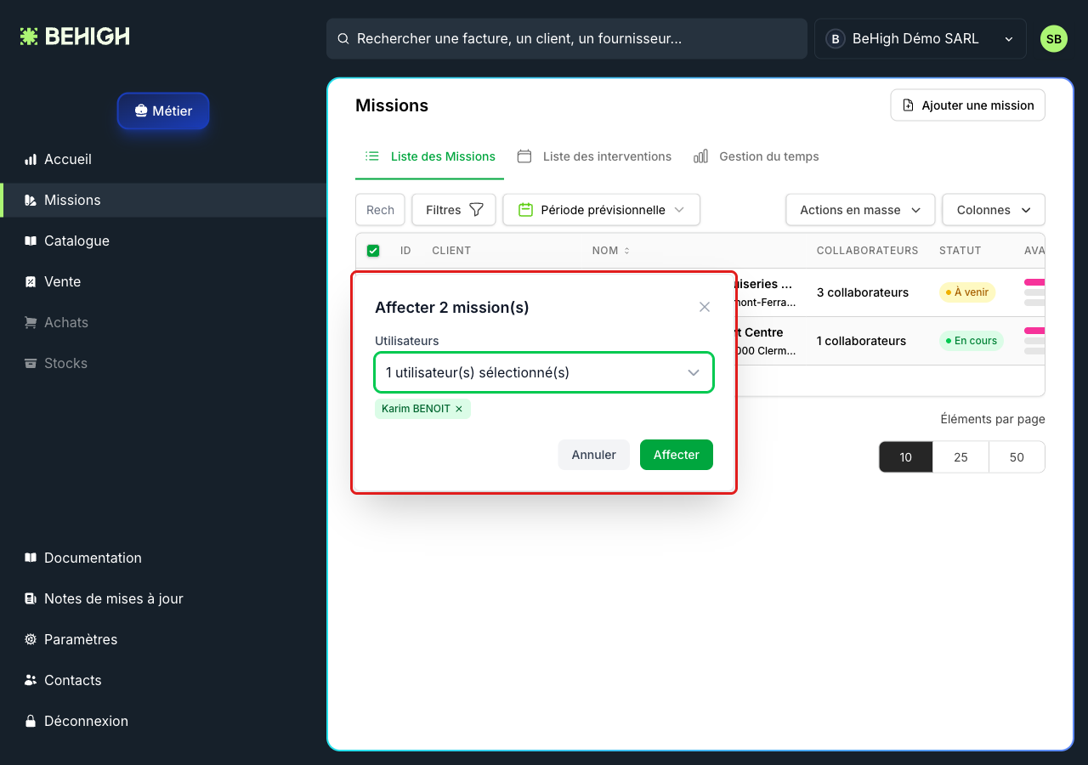
Task: Click the Métier mode button
Action: coord(163,110)
